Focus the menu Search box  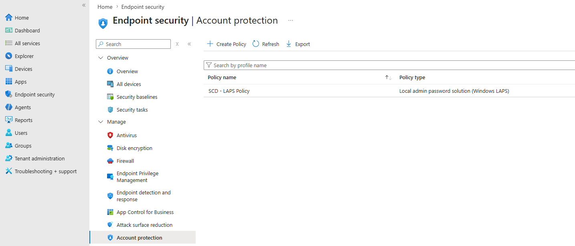[x=134, y=44]
